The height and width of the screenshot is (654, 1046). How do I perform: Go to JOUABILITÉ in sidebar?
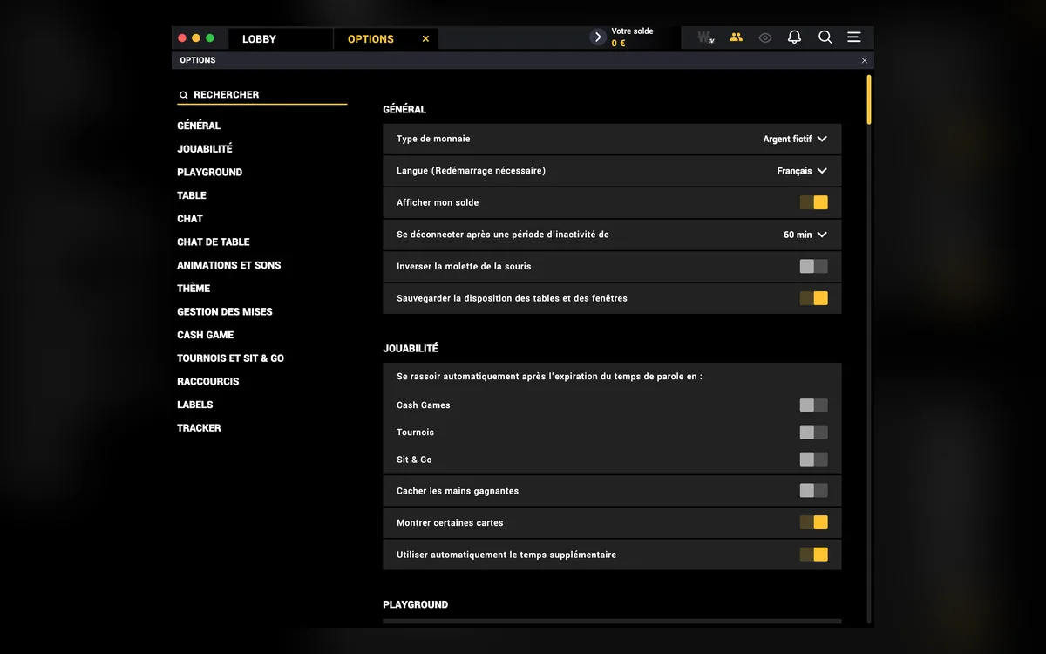205,149
